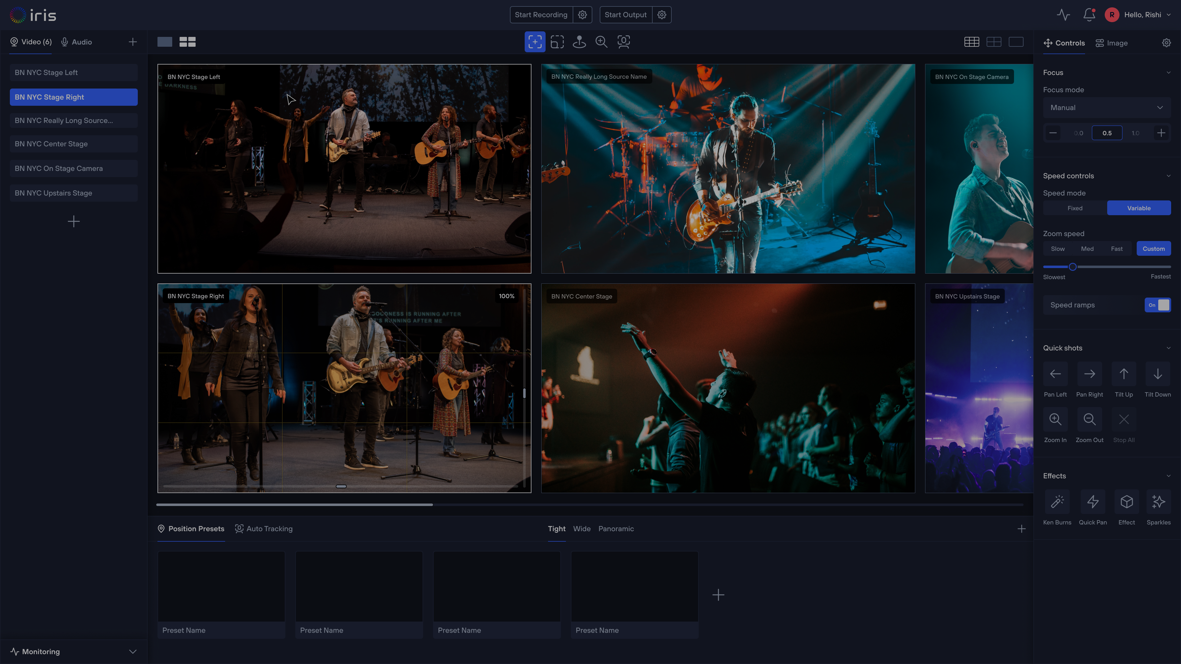The image size is (1181, 664).
Task: Set zoom speed to Slow
Action: pos(1058,248)
